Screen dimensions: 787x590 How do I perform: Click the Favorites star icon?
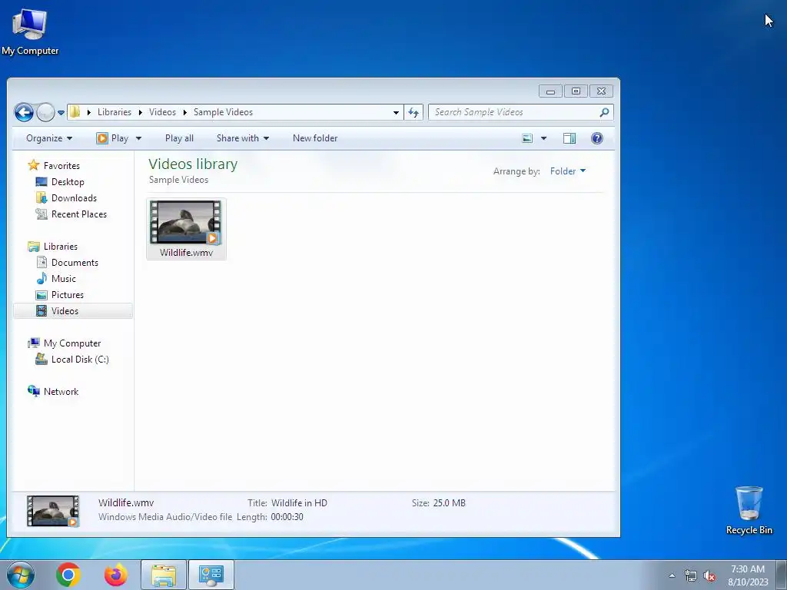point(34,165)
